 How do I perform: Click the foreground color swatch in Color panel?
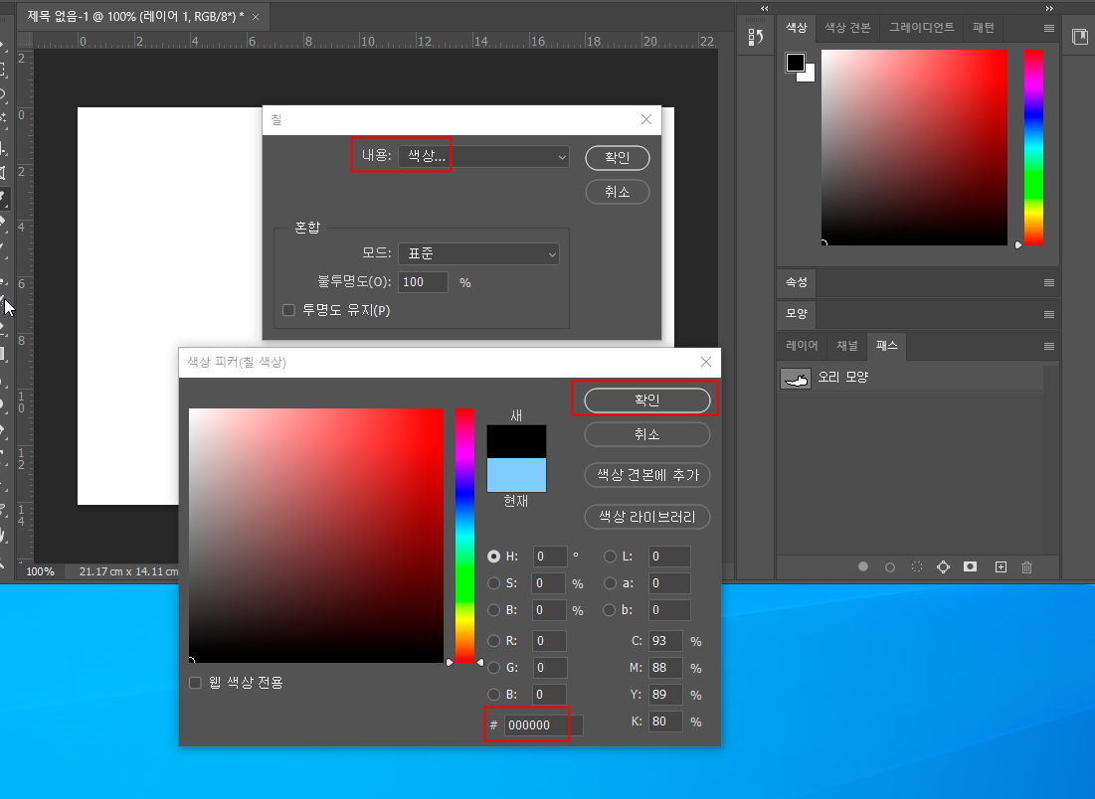click(x=796, y=63)
